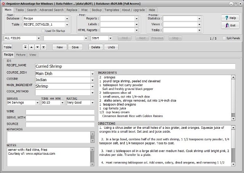Open the Database dropdown showing Recipe
The image size is (244, 173).
click(x=67, y=19)
